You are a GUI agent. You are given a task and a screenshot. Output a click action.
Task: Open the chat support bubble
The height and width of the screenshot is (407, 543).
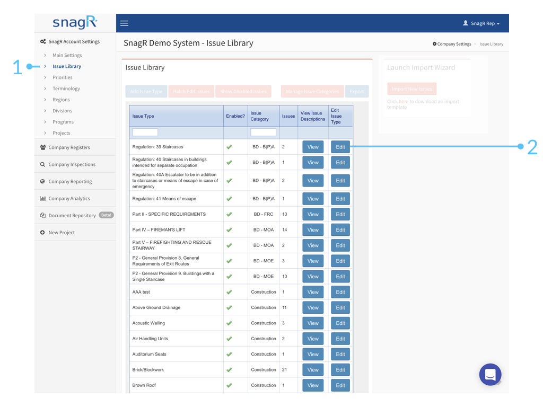point(490,375)
